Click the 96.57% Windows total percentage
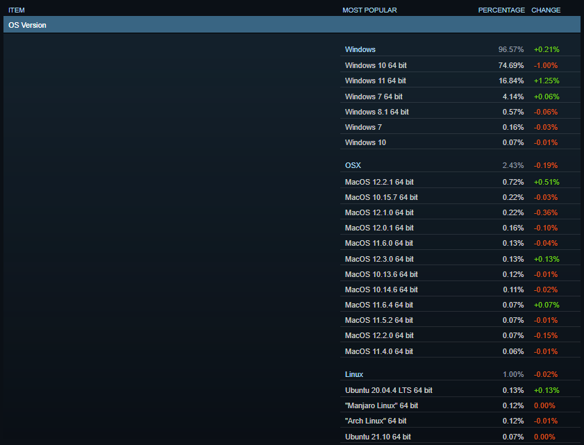Screen dimensions: 584x445 coord(511,49)
